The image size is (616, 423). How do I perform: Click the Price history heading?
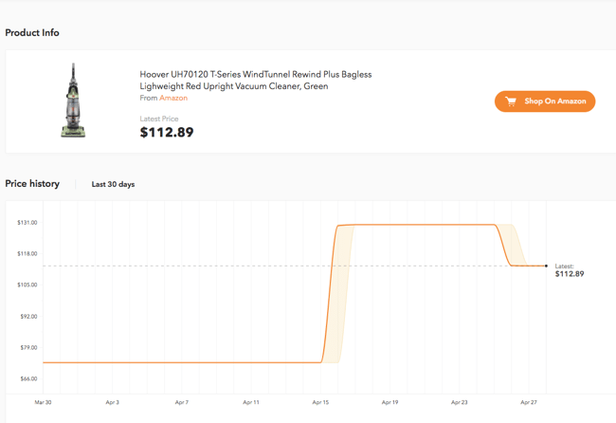pyautogui.click(x=32, y=184)
